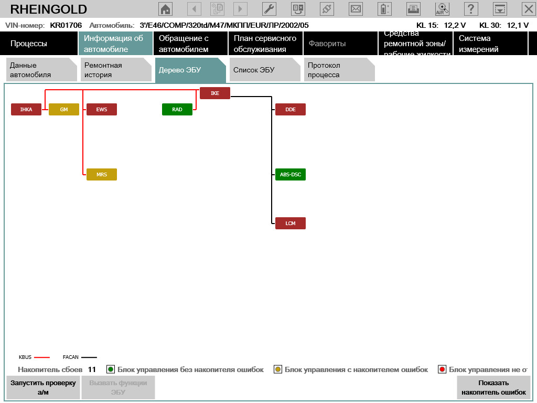Open Обращение с автомобилем menu tab
Image resolution: width=537 pixels, height=403 pixels.
[190, 44]
